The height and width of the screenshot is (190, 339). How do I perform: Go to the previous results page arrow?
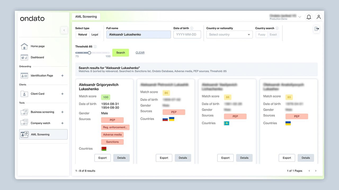[309, 171]
